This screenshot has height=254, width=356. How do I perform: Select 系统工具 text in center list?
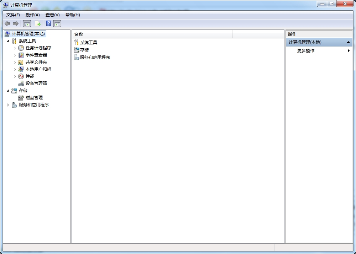[x=89, y=42]
